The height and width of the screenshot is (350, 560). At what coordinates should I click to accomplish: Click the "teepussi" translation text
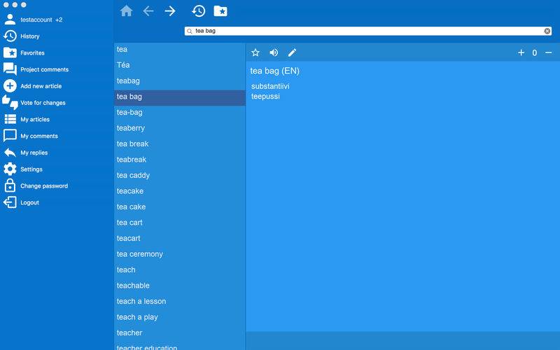point(265,97)
